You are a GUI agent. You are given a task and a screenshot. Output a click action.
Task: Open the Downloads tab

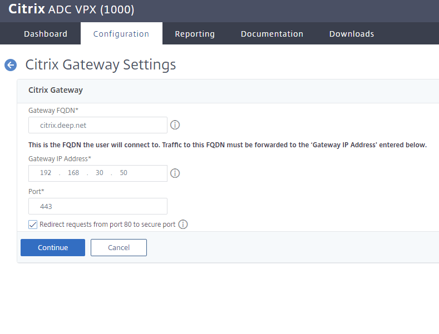pos(352,34)
